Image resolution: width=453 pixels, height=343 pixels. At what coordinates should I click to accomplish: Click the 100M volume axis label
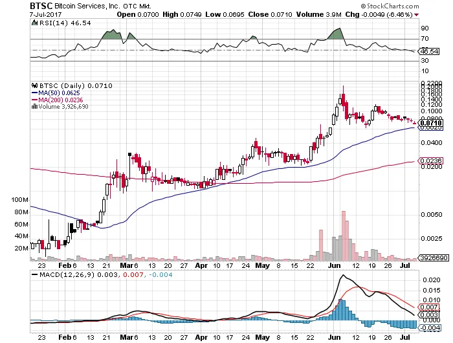pos(20,200)
